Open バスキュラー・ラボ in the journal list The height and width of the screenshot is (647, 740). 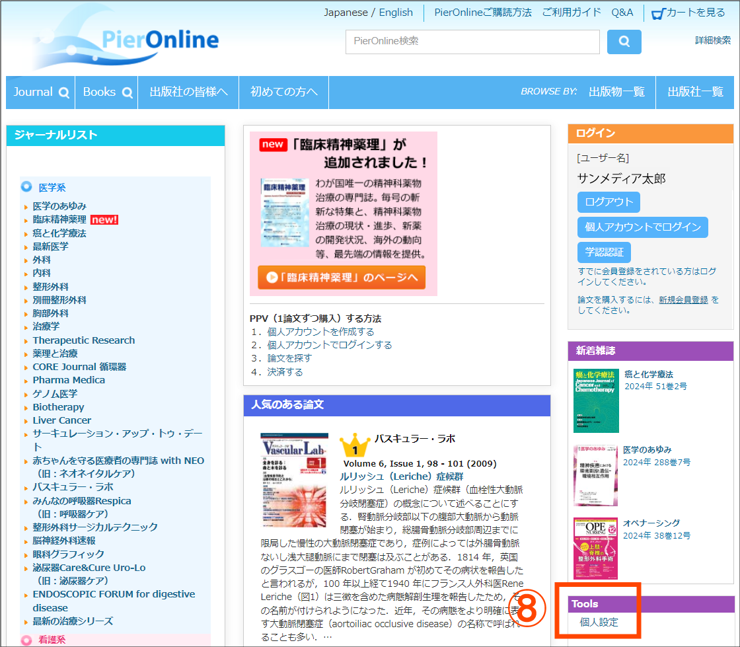pyautogui.click(x=73, y=487)
